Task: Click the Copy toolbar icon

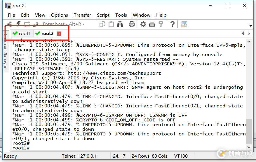Action: [102, 24]
